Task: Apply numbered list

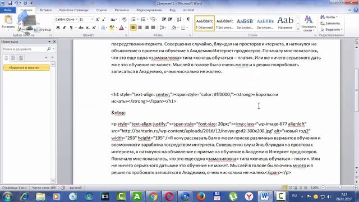Action: [x=143, y=19]
